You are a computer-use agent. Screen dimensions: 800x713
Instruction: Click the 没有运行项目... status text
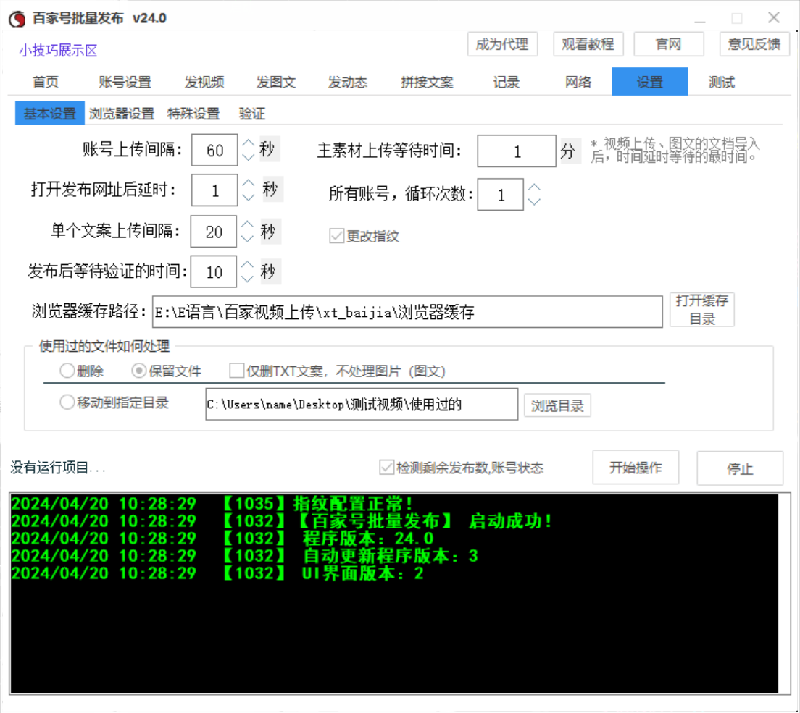pyautogui.click(x=58, y=467)
